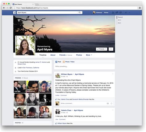Open the options chevron on William Myers' post
This screenshot has height=132, width=146.
[113, 74]
